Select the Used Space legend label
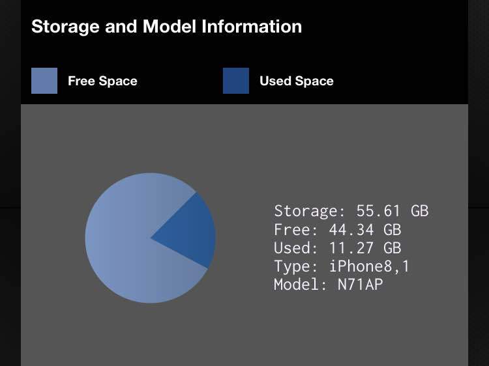The image size is (489, 366). click(x=297, y=81)
